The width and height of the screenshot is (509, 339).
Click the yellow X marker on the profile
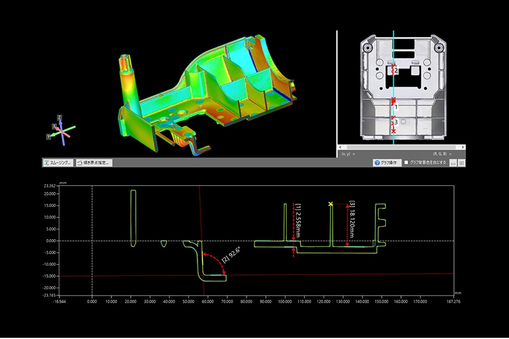(330, 205)
